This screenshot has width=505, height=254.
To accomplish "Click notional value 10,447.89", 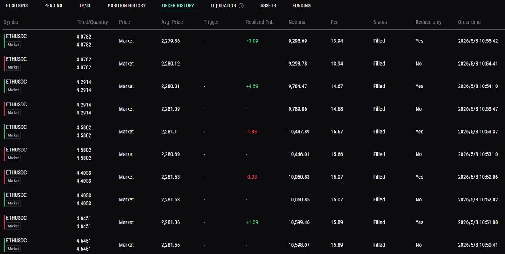I will tap(299, 132).
